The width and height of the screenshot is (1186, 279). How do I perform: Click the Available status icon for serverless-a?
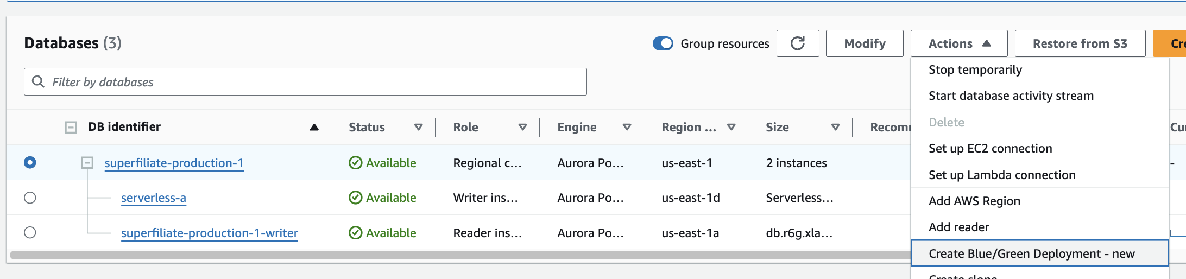coord(355,198)
